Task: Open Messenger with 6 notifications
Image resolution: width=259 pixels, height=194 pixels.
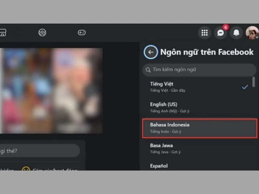Action: 220,33
